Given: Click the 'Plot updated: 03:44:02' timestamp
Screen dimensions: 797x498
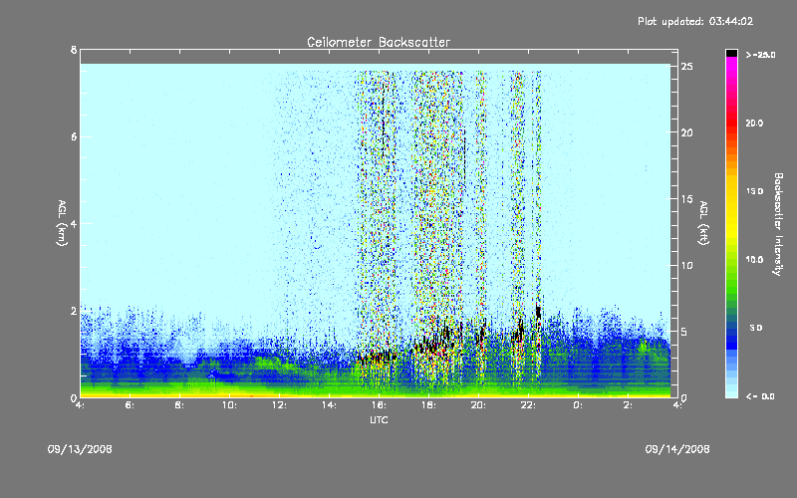Looking at the screenshot, I should click(x=695, y=21).
